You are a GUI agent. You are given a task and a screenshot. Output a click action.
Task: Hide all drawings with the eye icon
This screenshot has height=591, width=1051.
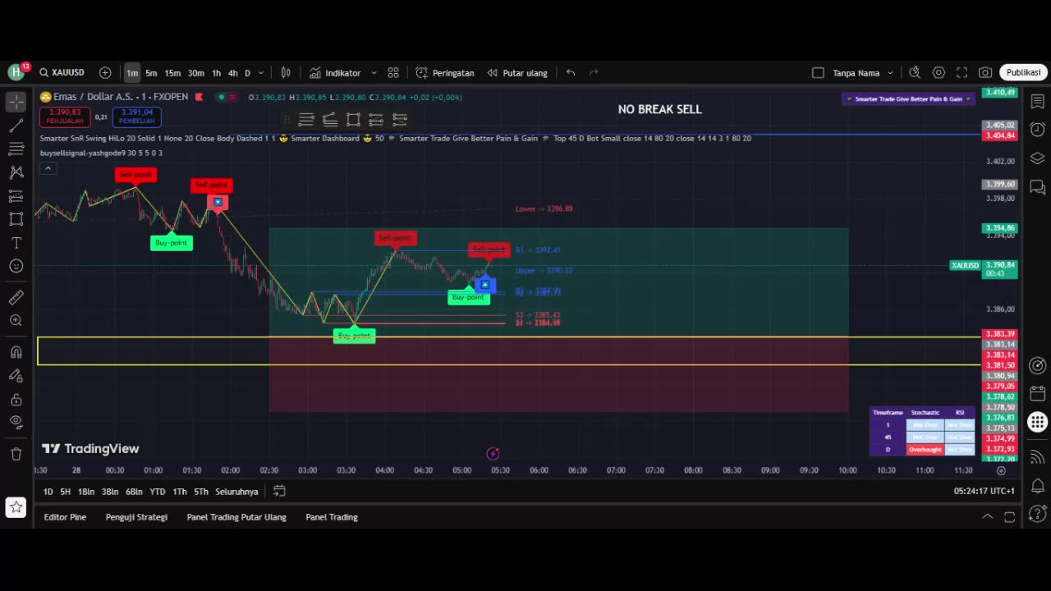16,422
